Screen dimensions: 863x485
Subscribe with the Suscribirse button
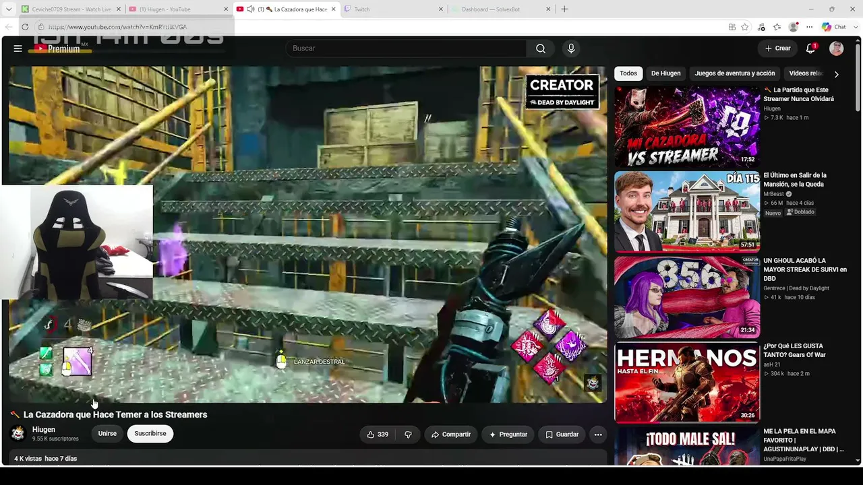[x=150, y=434]
